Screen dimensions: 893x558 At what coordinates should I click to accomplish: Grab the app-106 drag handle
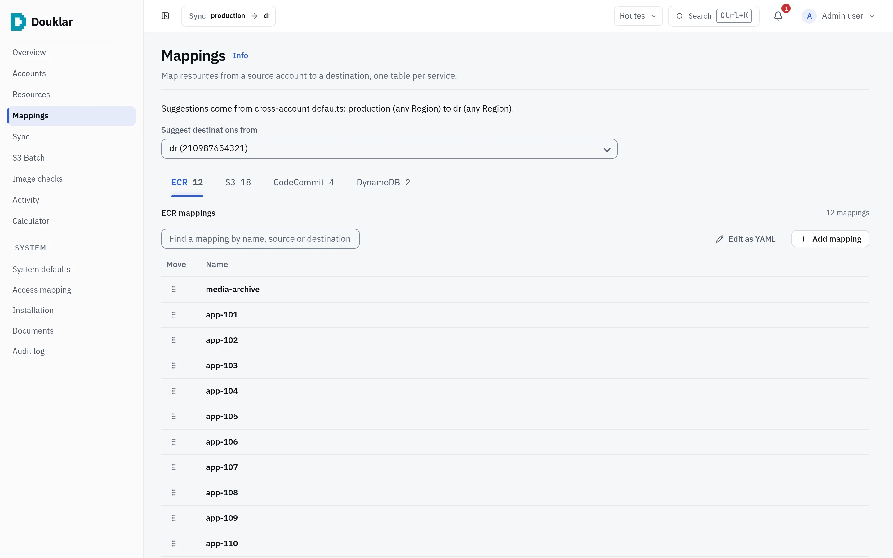click(174, 442)
